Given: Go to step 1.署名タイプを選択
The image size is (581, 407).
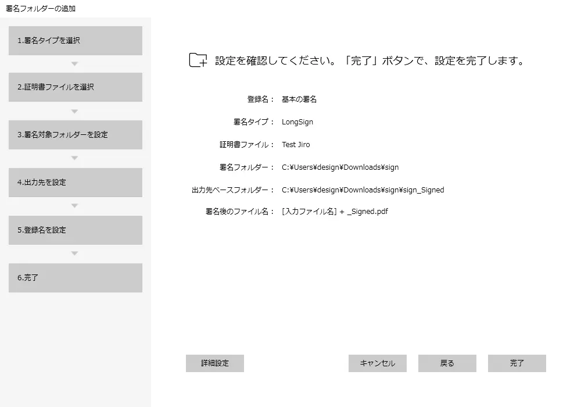Looking at the screenshot, I should 76,41.
